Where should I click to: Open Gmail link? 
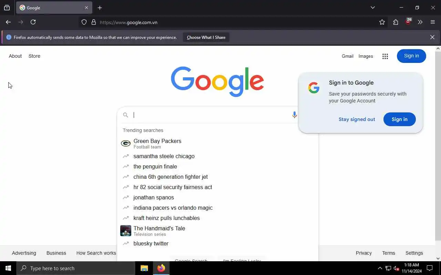pyautogui.click(x=347, y=56)
